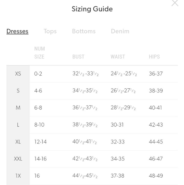Click the XXL size row label
Image resolution: width=184 pixels, height=185 pixels.
pyautogui.click(x=18, y=159)
